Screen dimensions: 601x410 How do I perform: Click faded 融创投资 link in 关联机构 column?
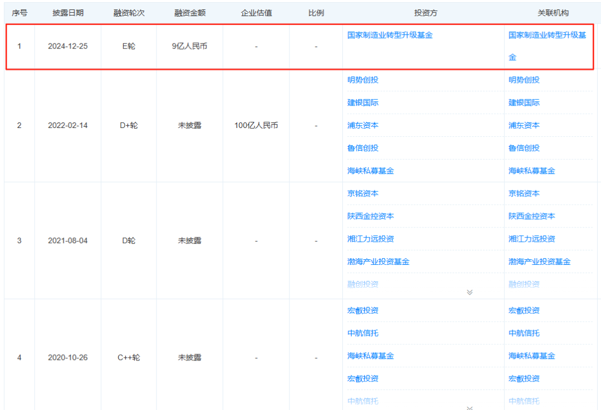point(524,284)
